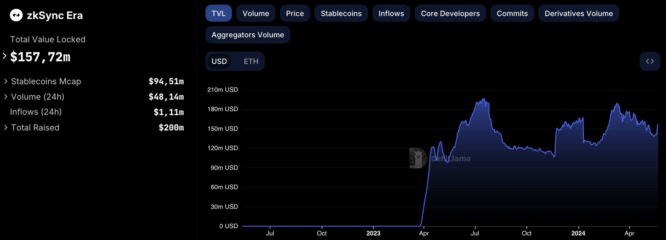The width and height of the screenshot is (666, 240).
Task: Toggle the Aggregators Volume metric
Action: pyautogui.click(x=248, y=35)
